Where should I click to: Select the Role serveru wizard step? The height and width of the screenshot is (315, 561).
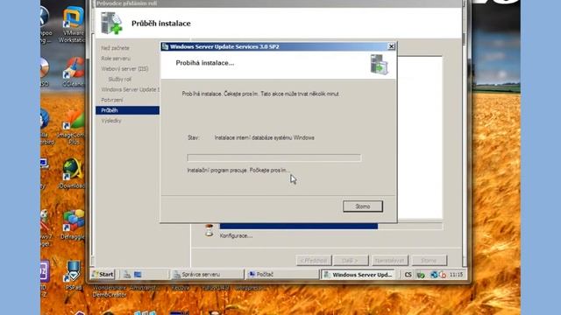116,59
